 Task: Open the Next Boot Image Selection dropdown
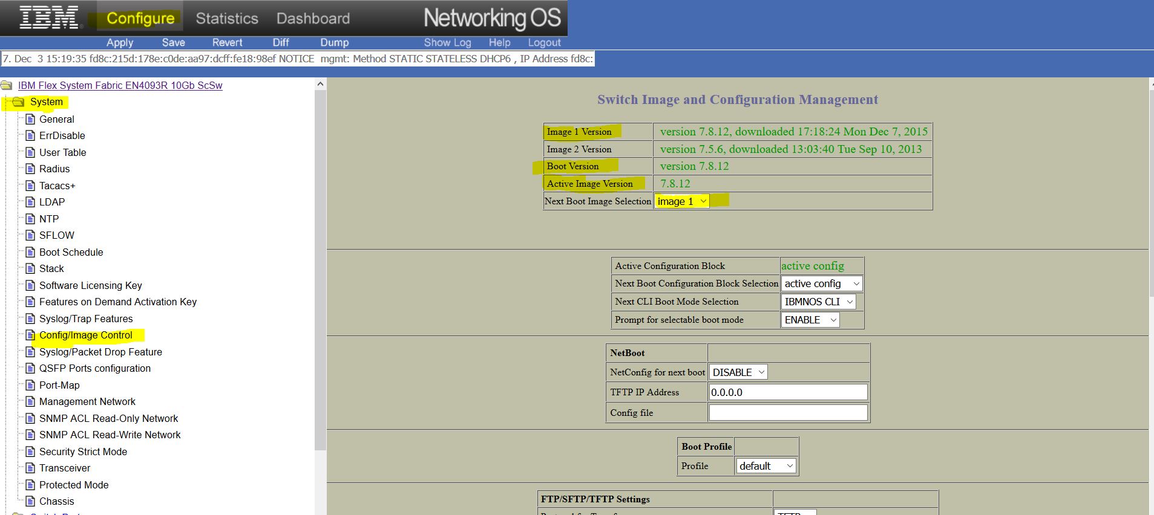click(682, 201)
